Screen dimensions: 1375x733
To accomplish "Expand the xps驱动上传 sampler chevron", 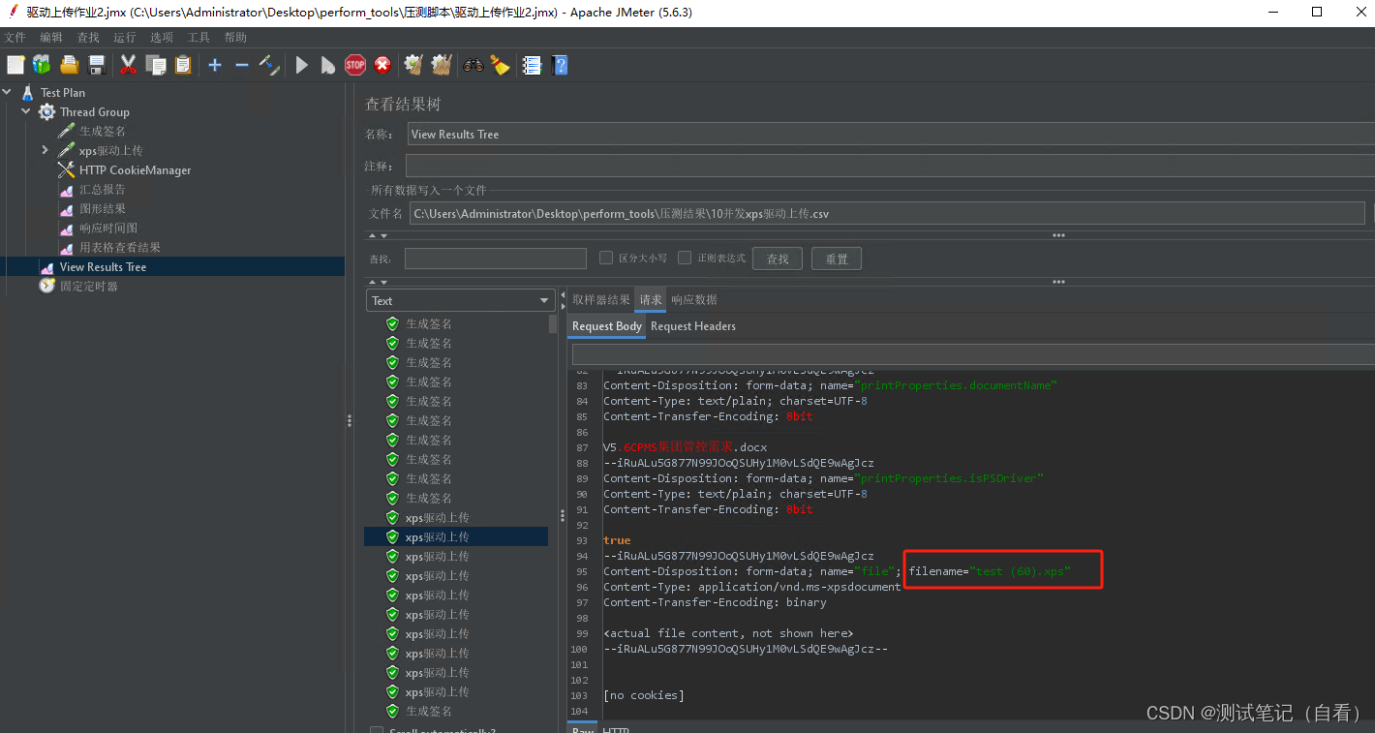I will click(x=45, y=151).
